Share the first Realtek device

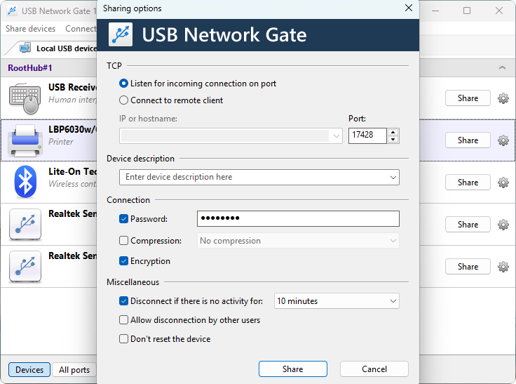(468, 225)
